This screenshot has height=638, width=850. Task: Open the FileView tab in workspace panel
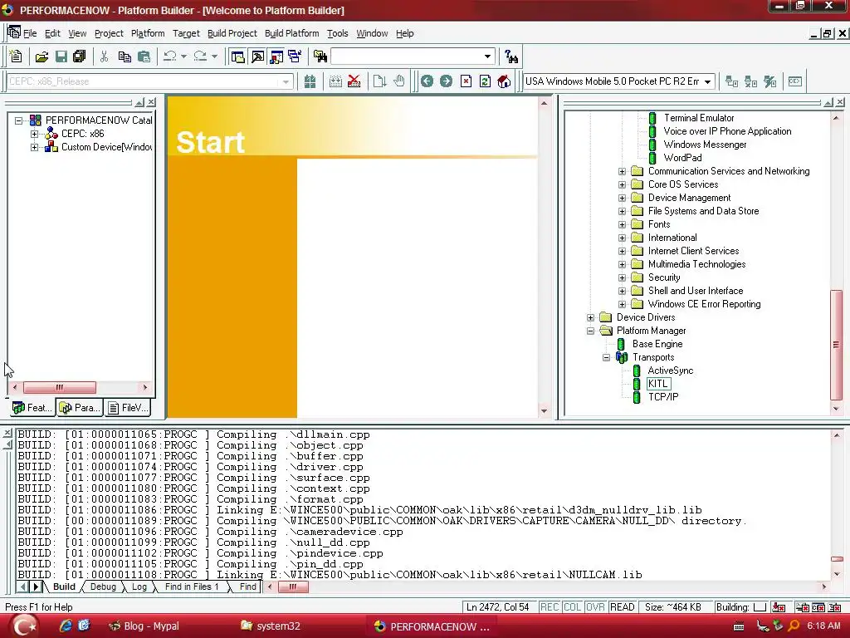128,407
